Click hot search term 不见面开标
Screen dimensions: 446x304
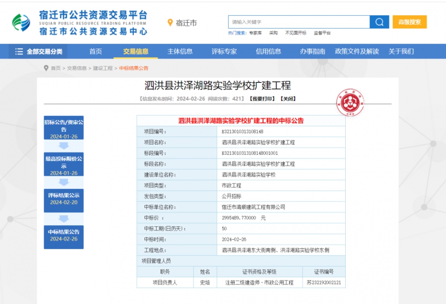pyautogui.click(x=296, y=33)
